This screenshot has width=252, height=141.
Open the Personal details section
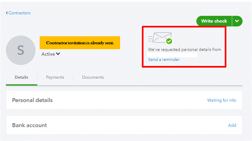click(124, 100)
